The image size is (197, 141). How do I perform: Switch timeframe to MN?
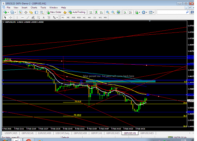(x=105, y=17)
